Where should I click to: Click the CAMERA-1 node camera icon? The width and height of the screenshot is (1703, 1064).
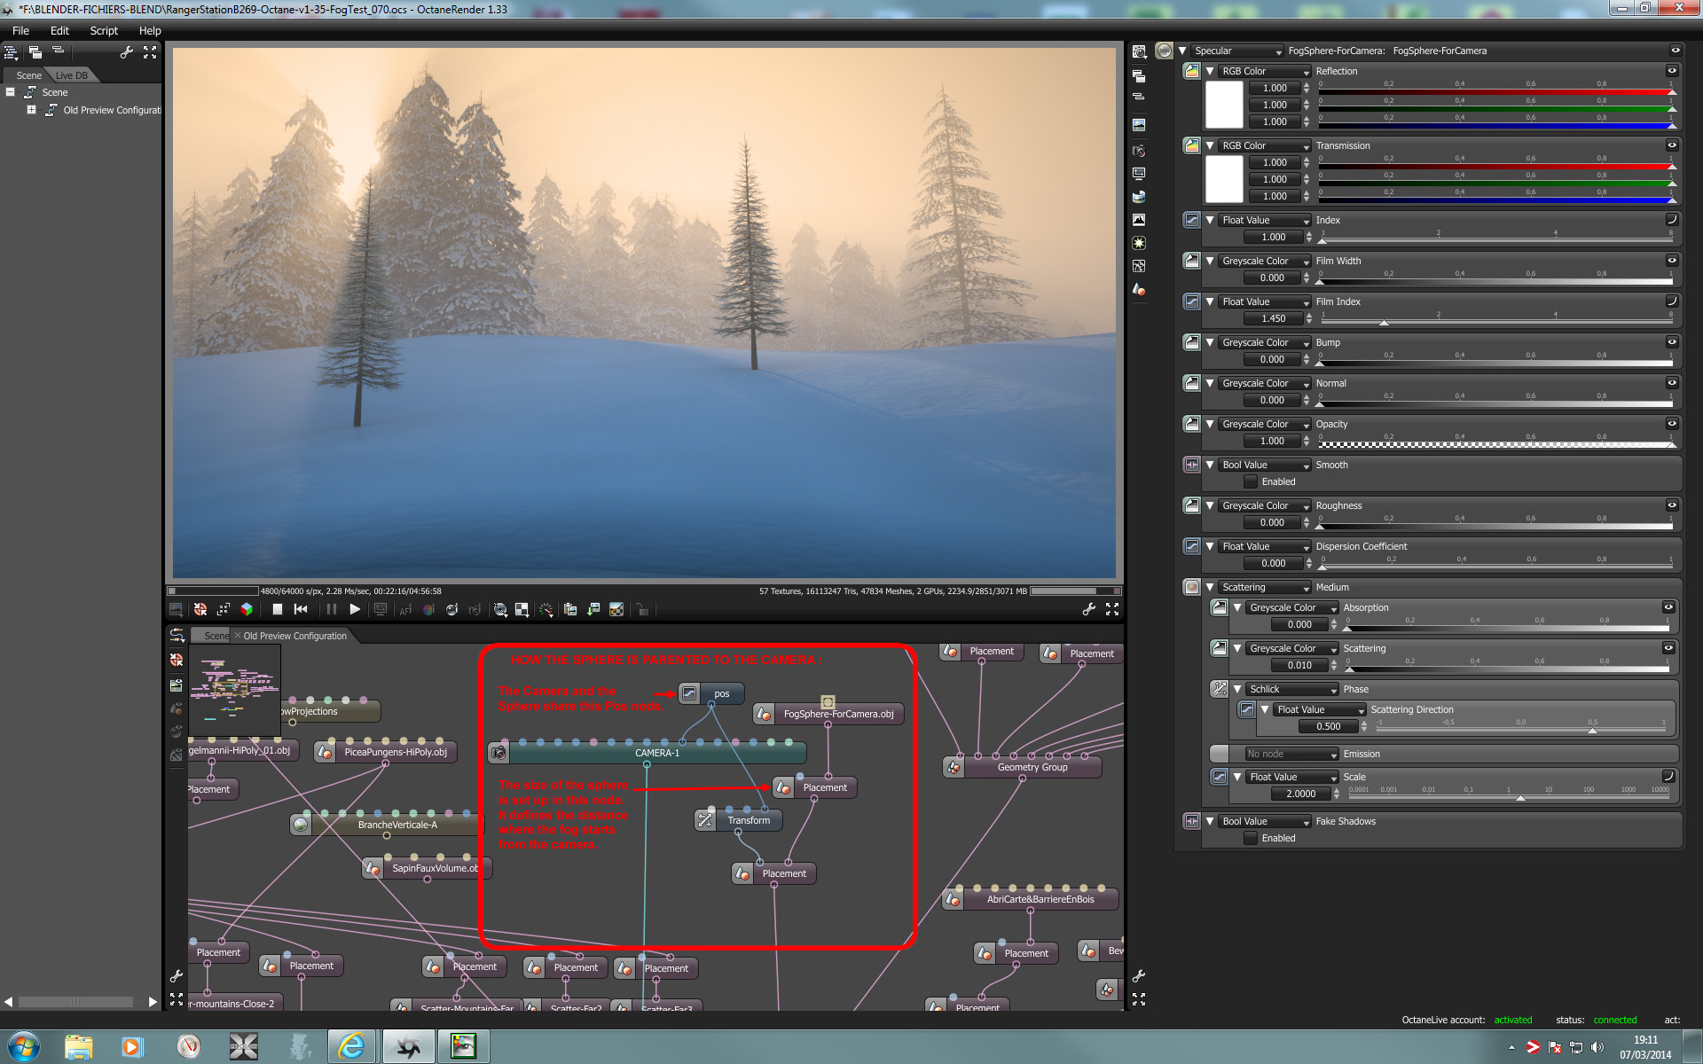(499, 753)
